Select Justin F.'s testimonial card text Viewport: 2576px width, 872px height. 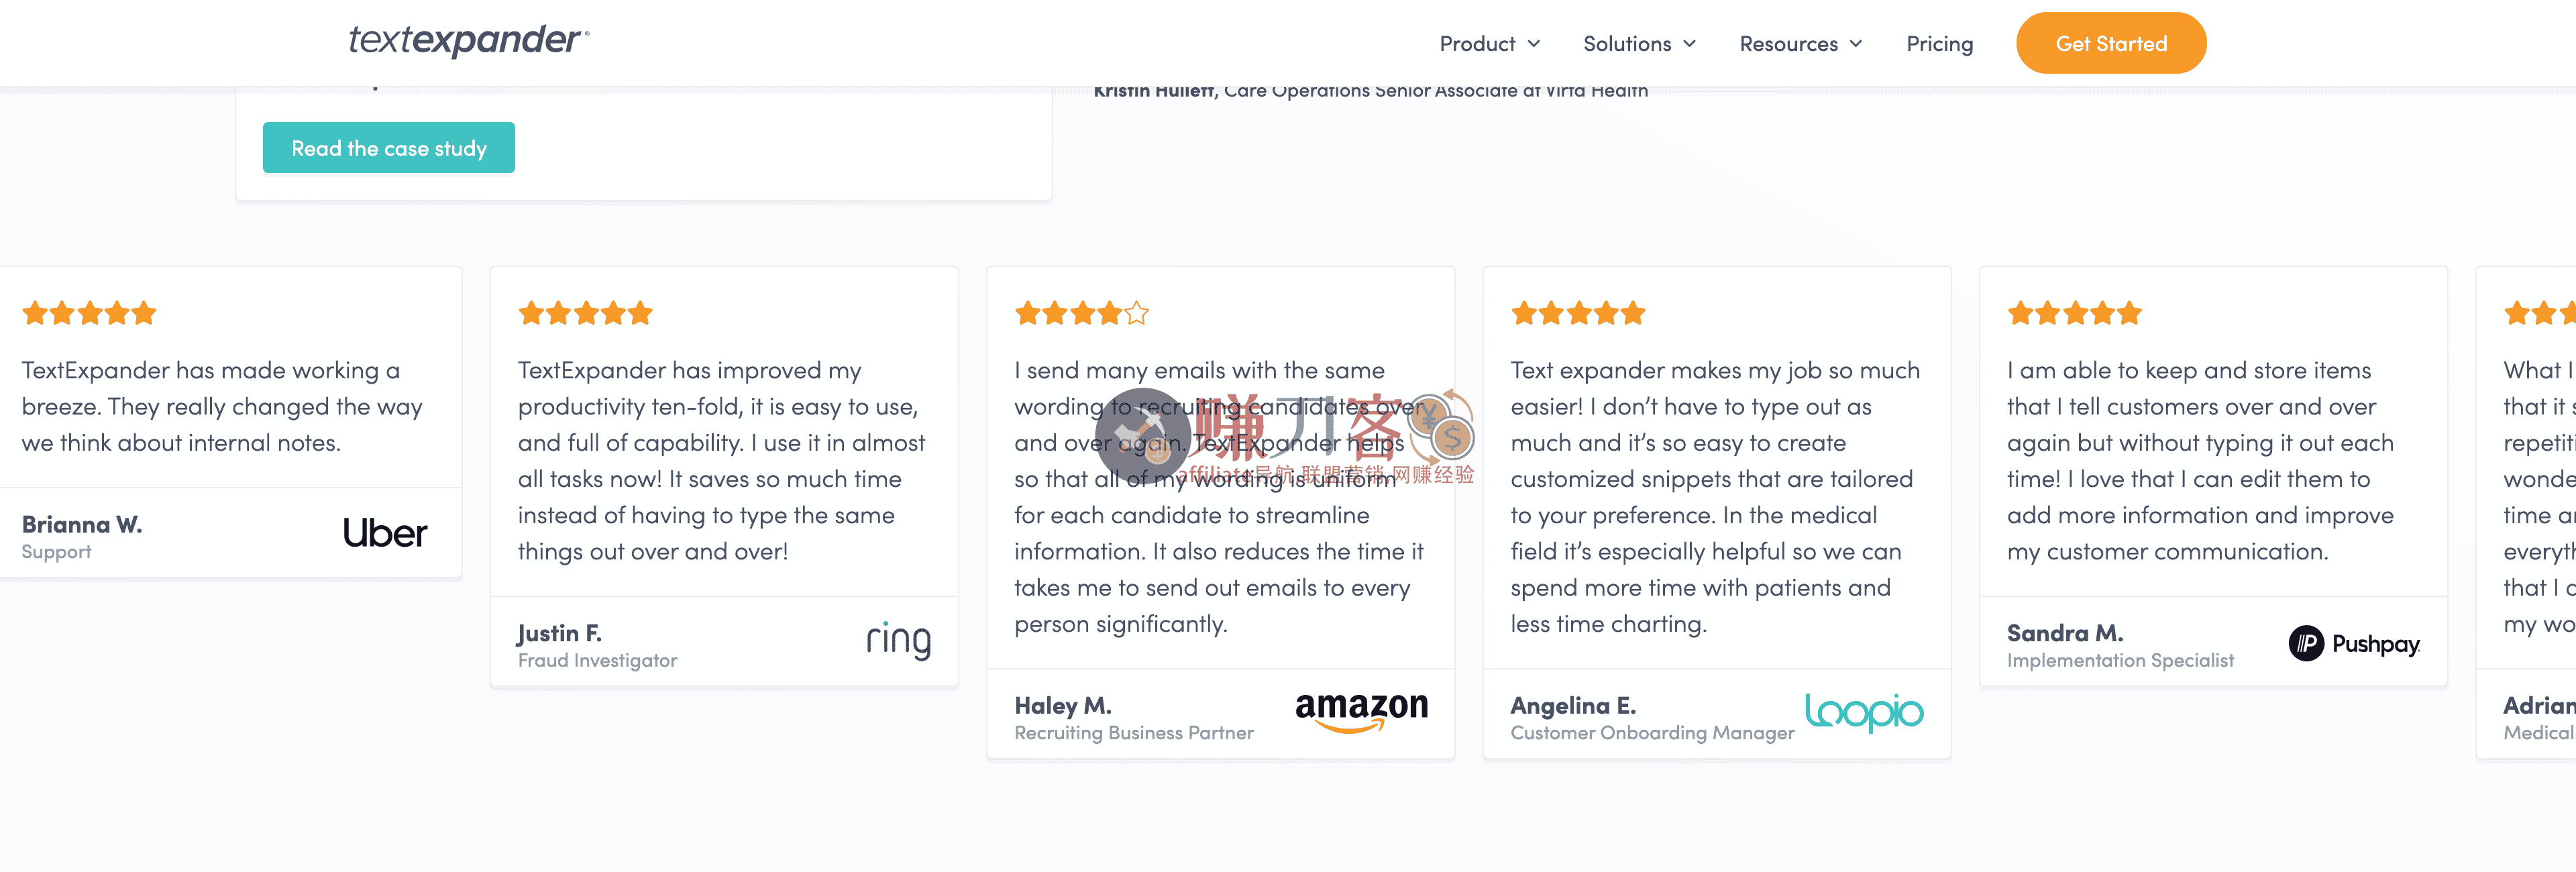tap(721, 461)
